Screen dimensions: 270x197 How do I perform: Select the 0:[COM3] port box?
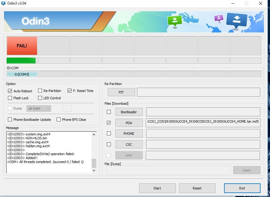pyautogui.click(x=22, y=74)
